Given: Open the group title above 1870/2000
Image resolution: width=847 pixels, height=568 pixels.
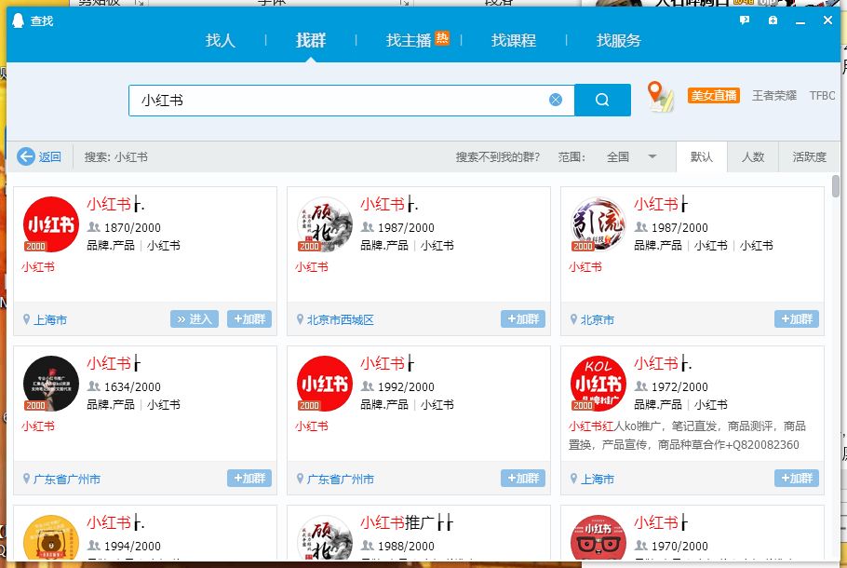Looking at the screenshot, I should click(115, 204).
